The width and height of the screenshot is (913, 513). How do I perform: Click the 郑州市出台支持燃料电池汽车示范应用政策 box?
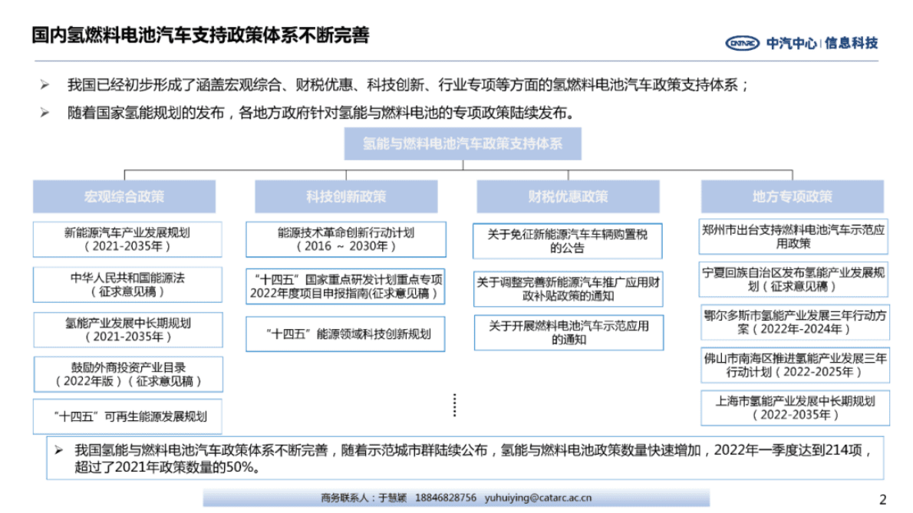(793, 238)
